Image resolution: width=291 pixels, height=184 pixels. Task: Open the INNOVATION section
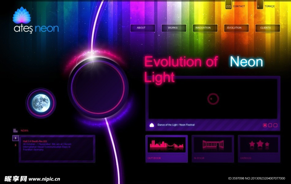click(x=205, y=28)
